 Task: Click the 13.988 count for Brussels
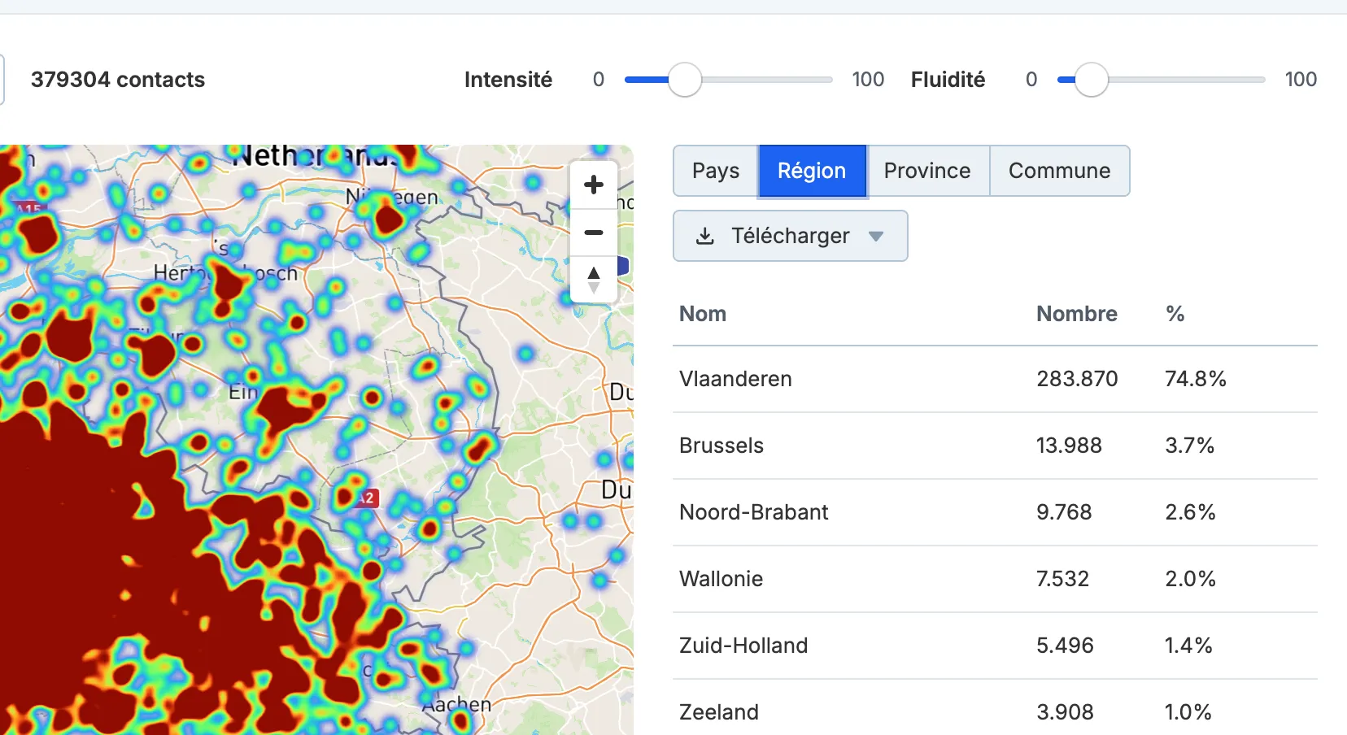pyautogui.click(x=1069, y=446)
